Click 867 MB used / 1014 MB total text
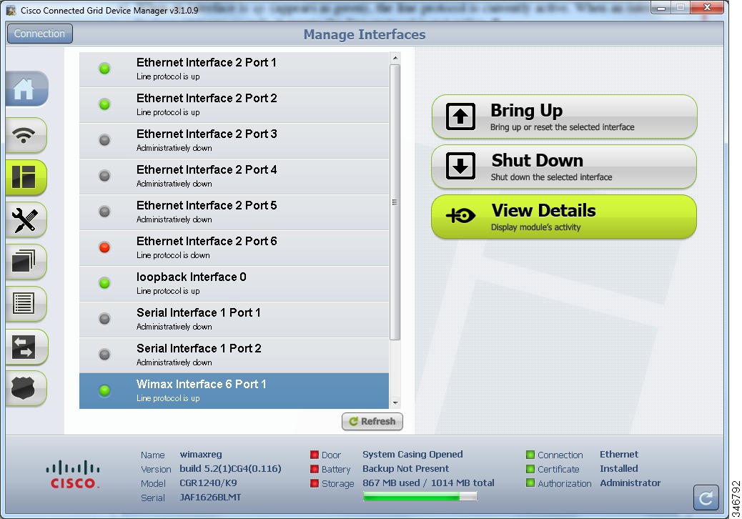Viewport: 742px width, 519px height. point(428,483)
